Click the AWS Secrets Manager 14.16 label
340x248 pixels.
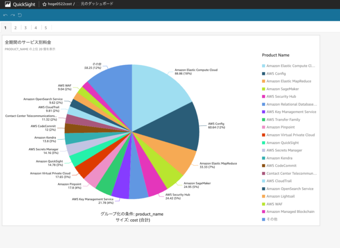point(44,151)
